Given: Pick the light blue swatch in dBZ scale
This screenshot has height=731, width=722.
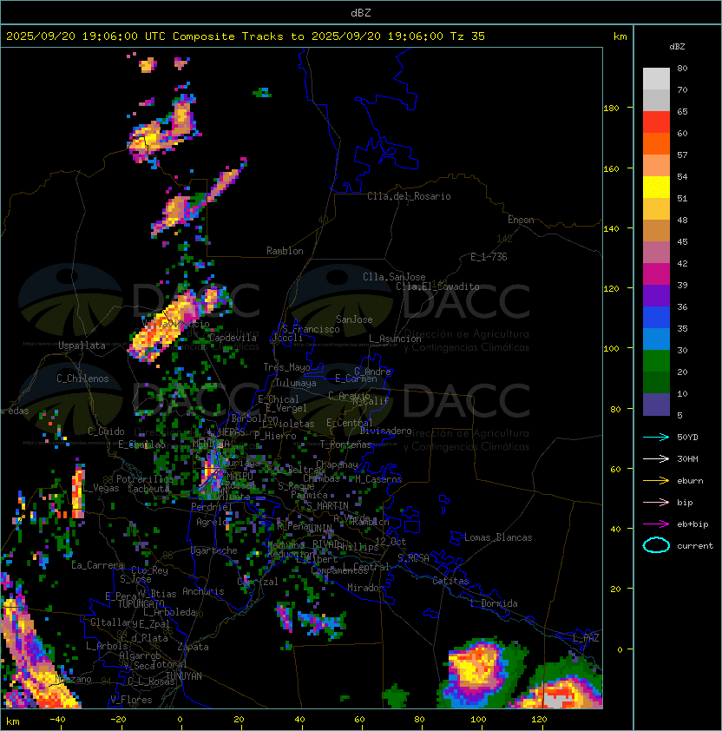Looking at the screenshot, I should point(656,339).
